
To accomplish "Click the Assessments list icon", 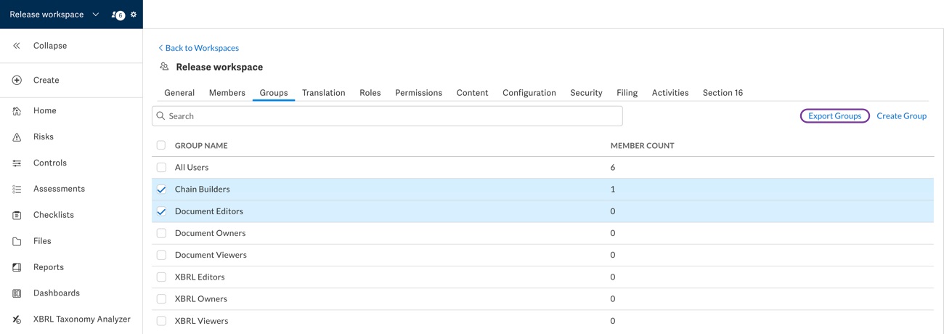I will click(17, 190).
